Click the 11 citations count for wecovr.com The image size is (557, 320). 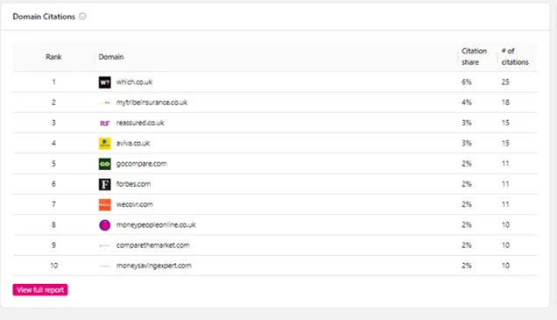(x=505, y=204)
